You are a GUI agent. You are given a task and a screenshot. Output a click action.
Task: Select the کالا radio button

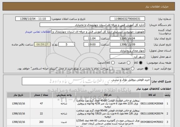coord(141,63)
